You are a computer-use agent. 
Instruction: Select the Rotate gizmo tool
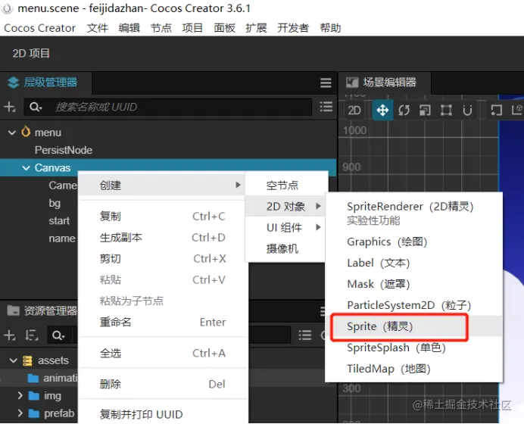pyautogui.click(x=404, y=110)
